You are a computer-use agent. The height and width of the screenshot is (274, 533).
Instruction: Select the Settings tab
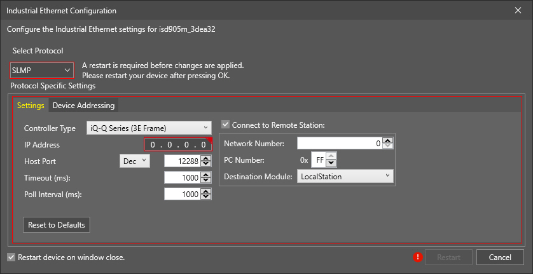(31, 106)
